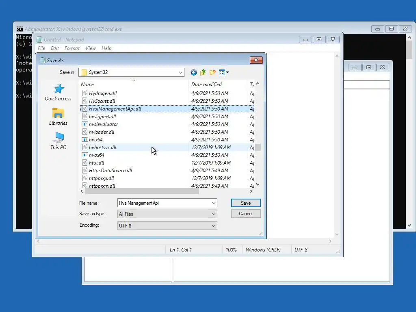Click the Save button
The width and height of the screenshot is (416, 312).
246,203
